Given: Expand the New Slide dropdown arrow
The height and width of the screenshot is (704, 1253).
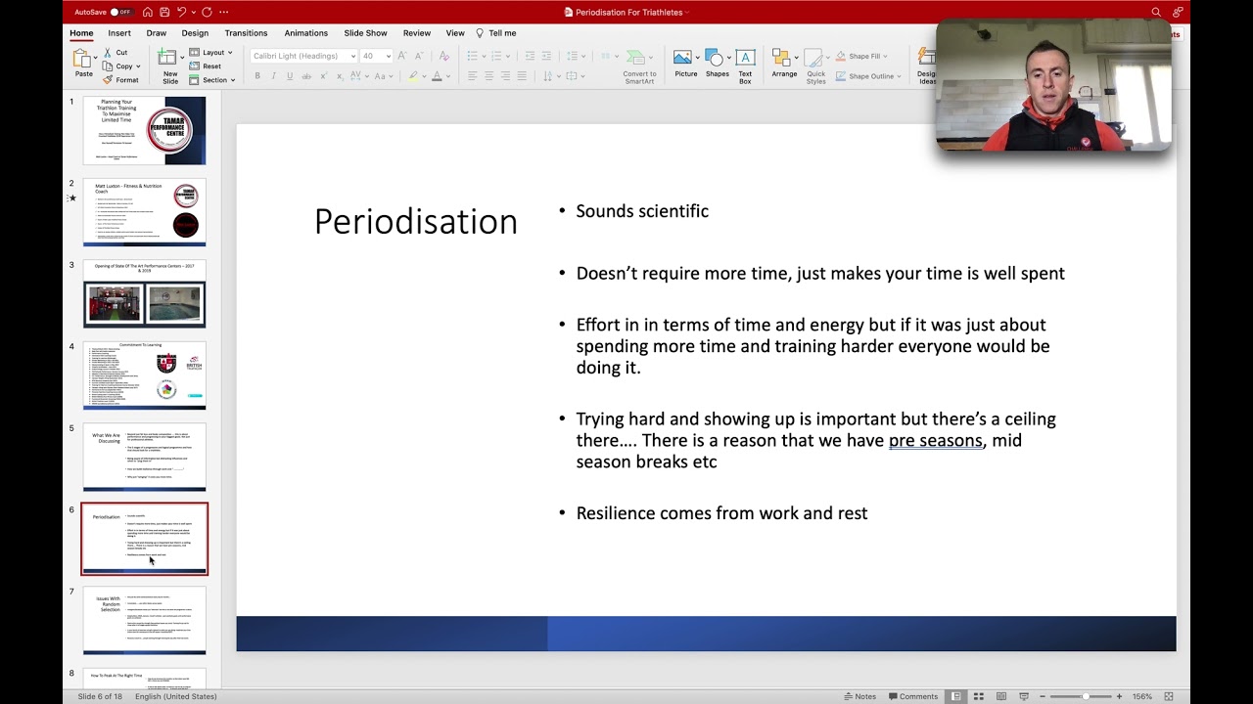Looking at the screenshot, I should (x=181, y=59).
